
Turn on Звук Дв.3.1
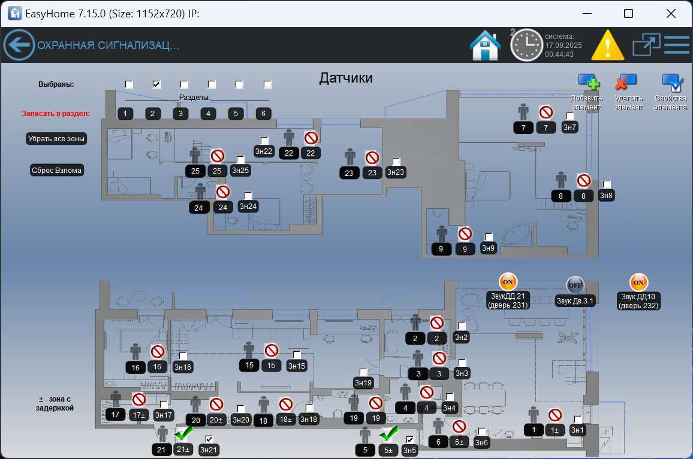[575, 285]
